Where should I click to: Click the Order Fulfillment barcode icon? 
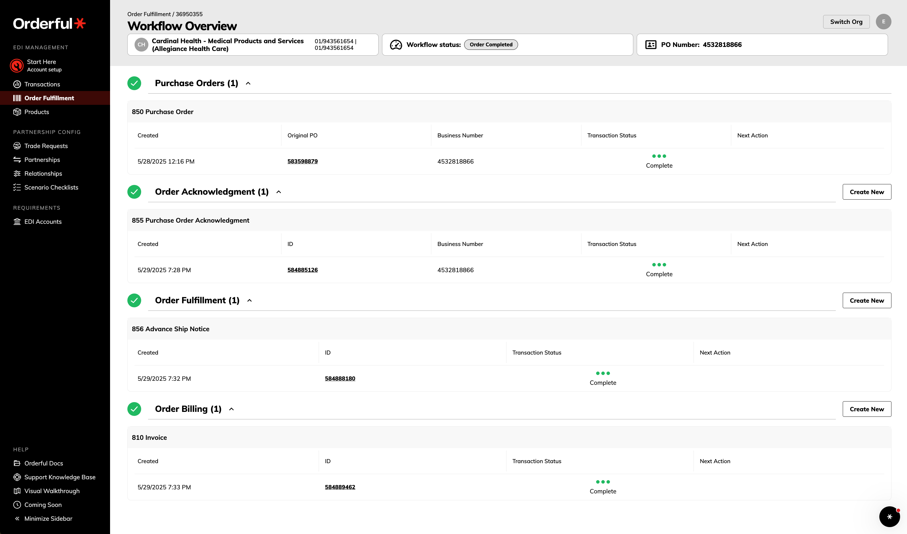pyautogui.click(x=17, y=98)
